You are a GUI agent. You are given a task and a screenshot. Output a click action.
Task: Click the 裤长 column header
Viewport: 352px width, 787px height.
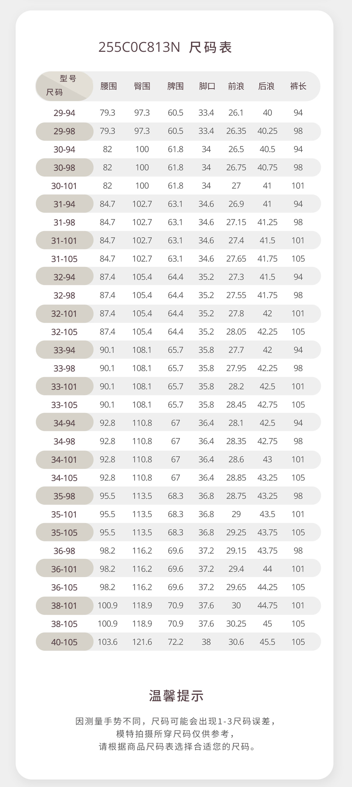click(298, 86)
